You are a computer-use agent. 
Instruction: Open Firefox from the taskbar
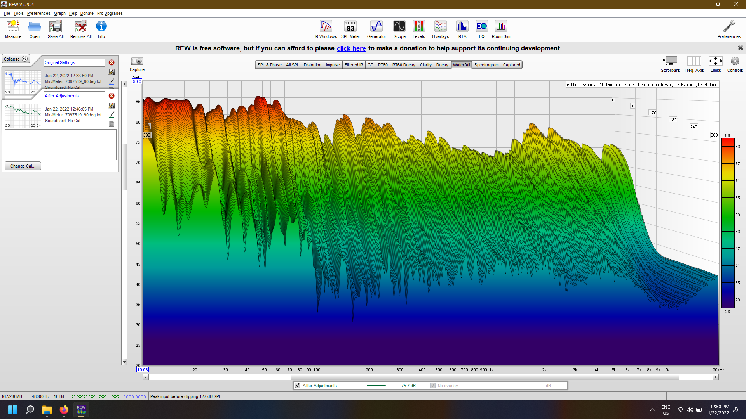(x=64, y=410)
